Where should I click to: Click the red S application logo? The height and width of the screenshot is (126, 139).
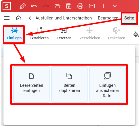click(x=7, y=6)
